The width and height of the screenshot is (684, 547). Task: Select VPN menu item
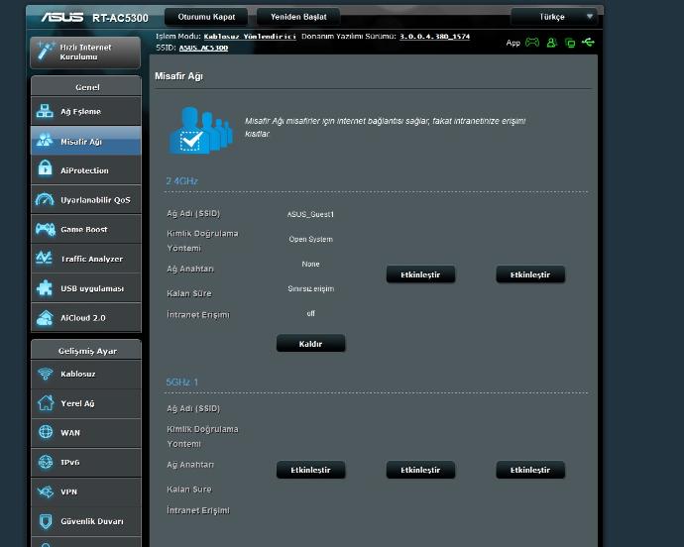point(86,492)
